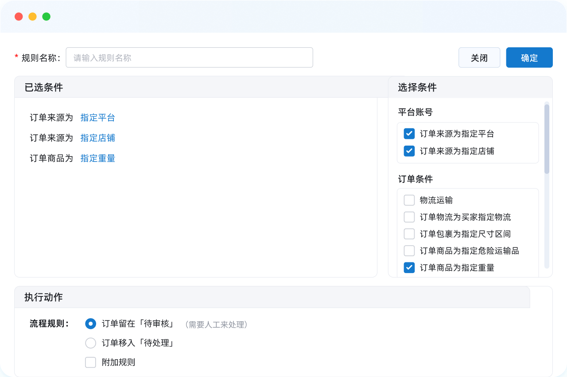Click the green maximize window button
Viewport: 567px width, 377px height.
46,17
